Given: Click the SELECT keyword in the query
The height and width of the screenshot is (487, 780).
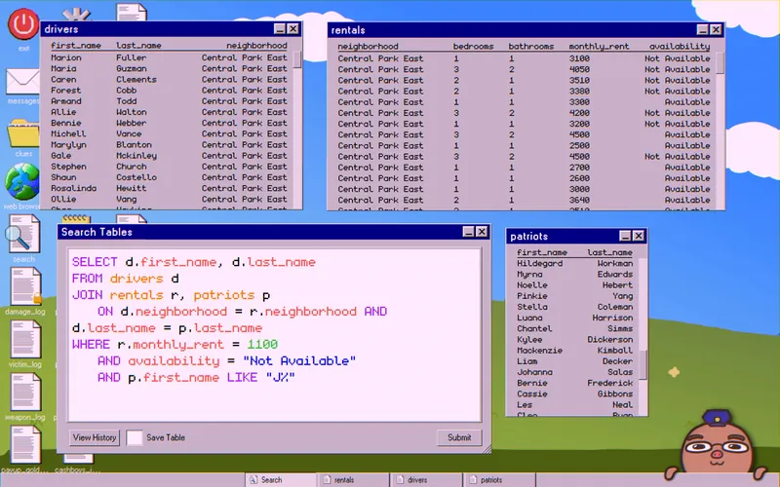Looking at the screenshot, I should point(95,262).
